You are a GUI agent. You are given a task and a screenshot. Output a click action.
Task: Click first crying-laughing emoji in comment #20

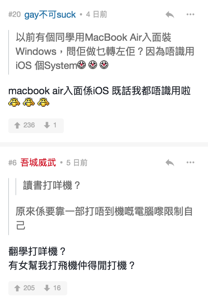coord(14,102)
